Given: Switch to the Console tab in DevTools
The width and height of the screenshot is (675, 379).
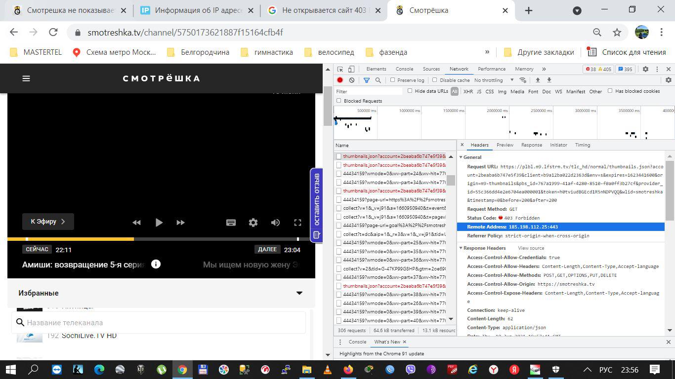Looking at the screenshot, I should [x=404, y=69].
